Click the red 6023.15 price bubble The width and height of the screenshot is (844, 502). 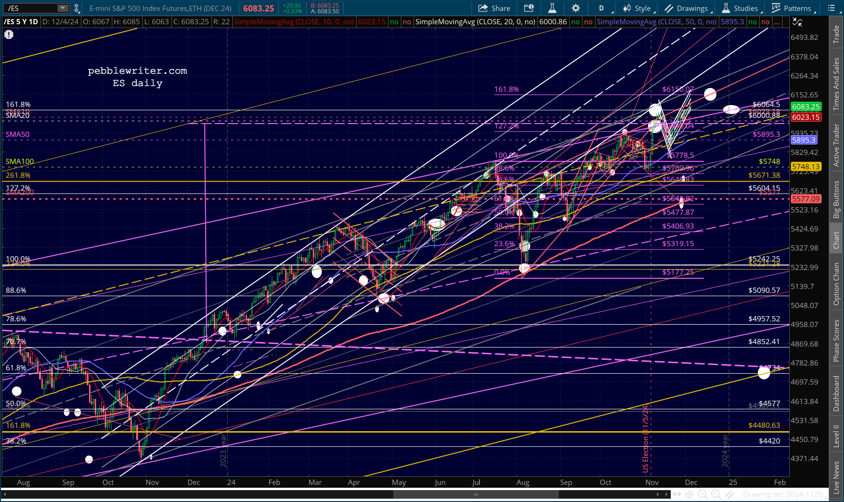tap(806, 117)
